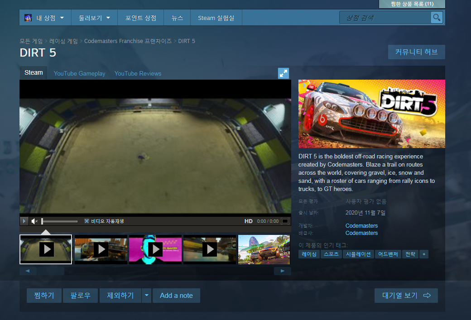
Task: Click the 스포츠 tag
Action: pyautogui.click(x=331, y=254)
